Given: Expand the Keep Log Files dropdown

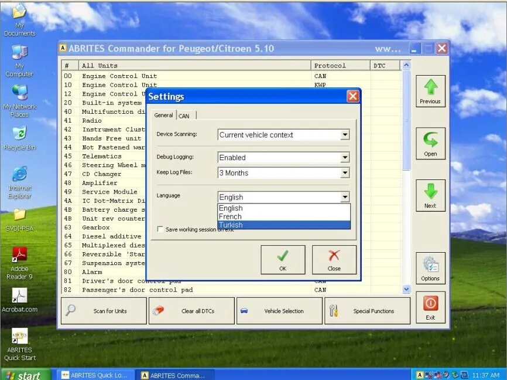Looking at the screenshot, I should (345, 172).
